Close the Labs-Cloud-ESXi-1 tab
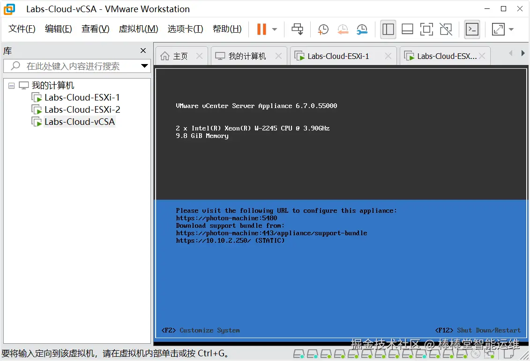The image size is (530, 361). pos(388,56)
